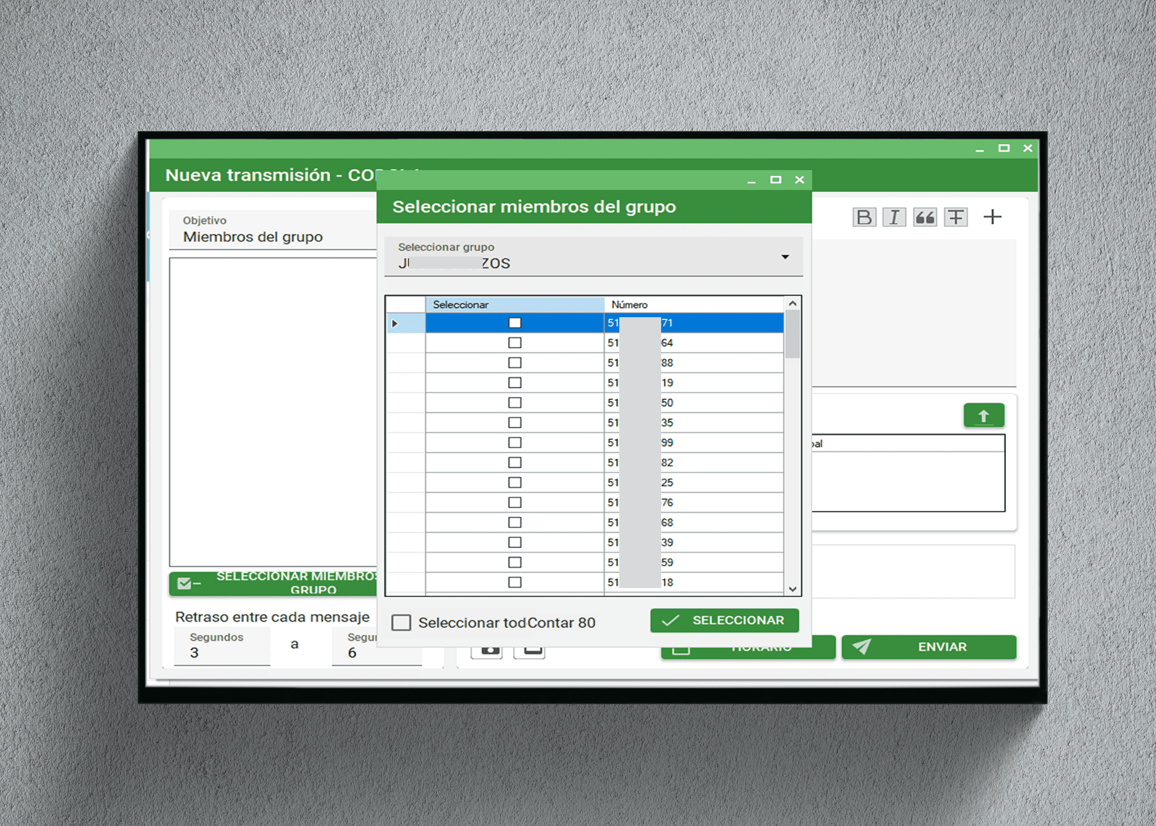Viewport: 1156px width, 826px height.
Task: Click the scrollbar down arrow in number list
Action: [x=792, y=589]
